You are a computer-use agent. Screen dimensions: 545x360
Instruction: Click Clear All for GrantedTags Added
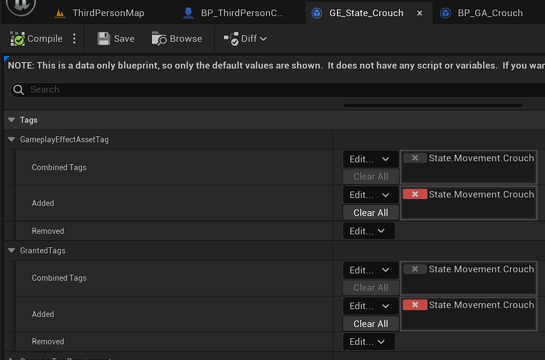(371, 324)
